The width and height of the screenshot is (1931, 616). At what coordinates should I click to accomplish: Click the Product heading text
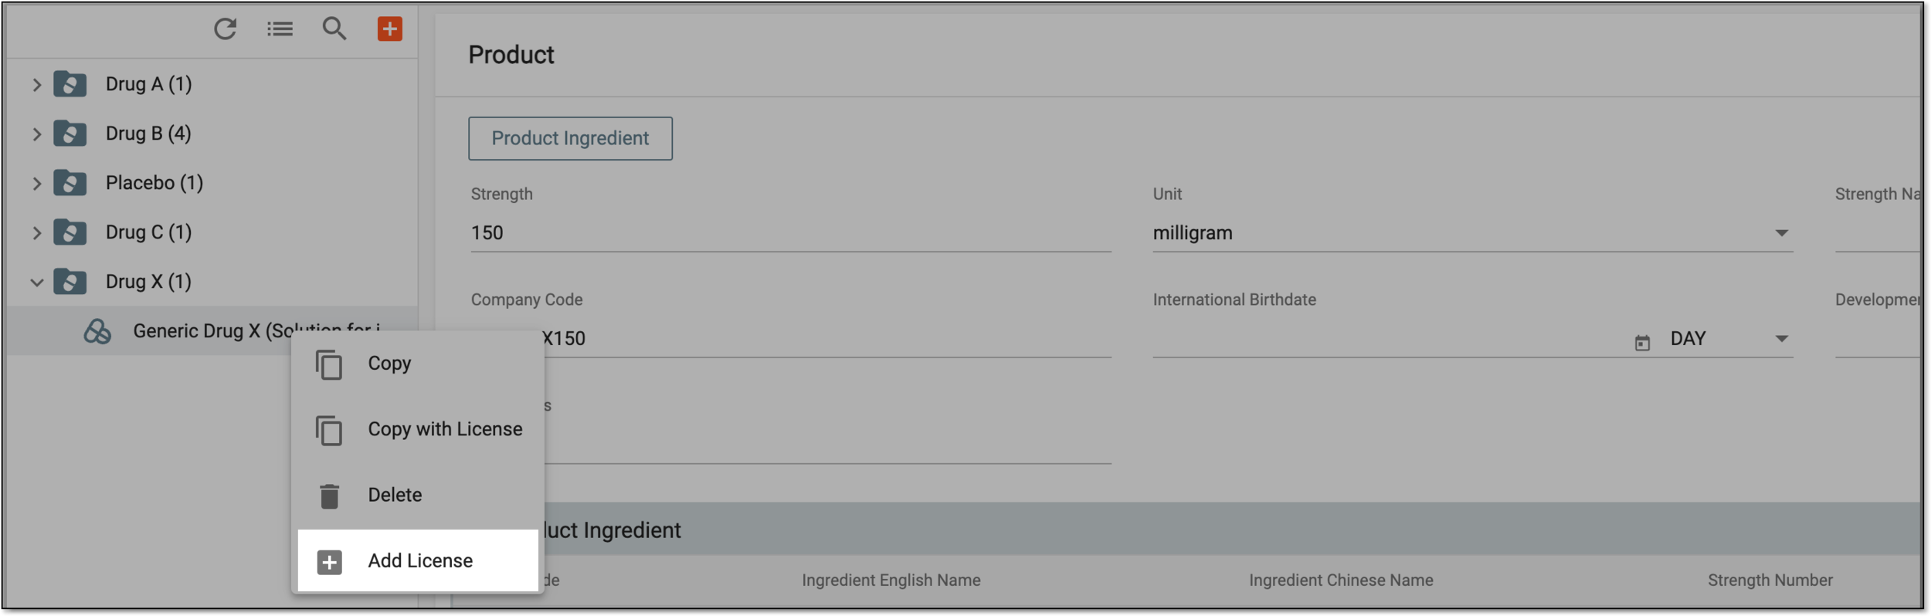511,55
